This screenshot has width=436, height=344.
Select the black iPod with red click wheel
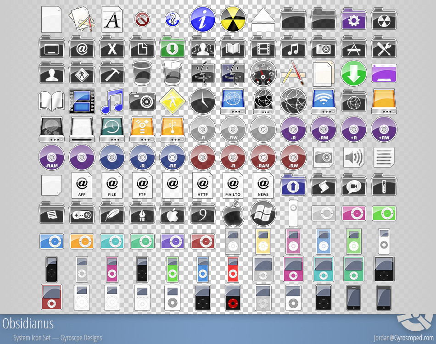pyautogui.click(x=233, y=297)
